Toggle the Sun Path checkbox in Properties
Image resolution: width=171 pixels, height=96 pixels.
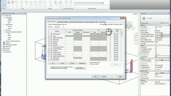click(156, 43)
